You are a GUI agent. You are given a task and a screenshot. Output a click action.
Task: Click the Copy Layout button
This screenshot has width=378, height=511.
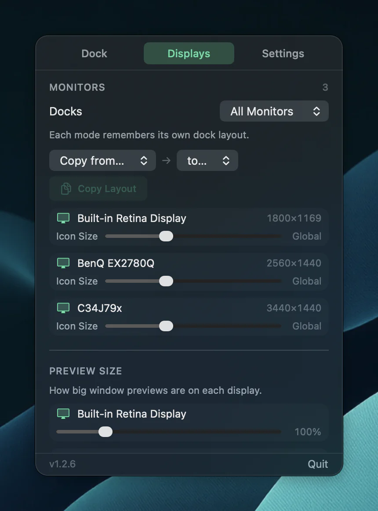coord(98,189)
